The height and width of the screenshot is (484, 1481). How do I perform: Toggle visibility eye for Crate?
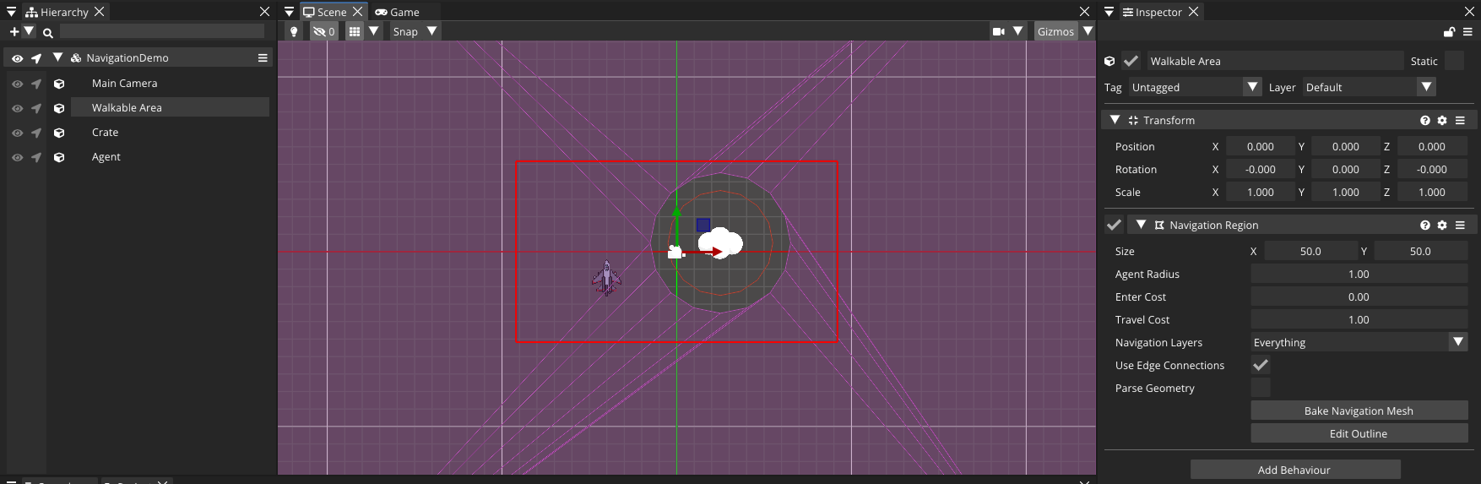click(17, 133)
